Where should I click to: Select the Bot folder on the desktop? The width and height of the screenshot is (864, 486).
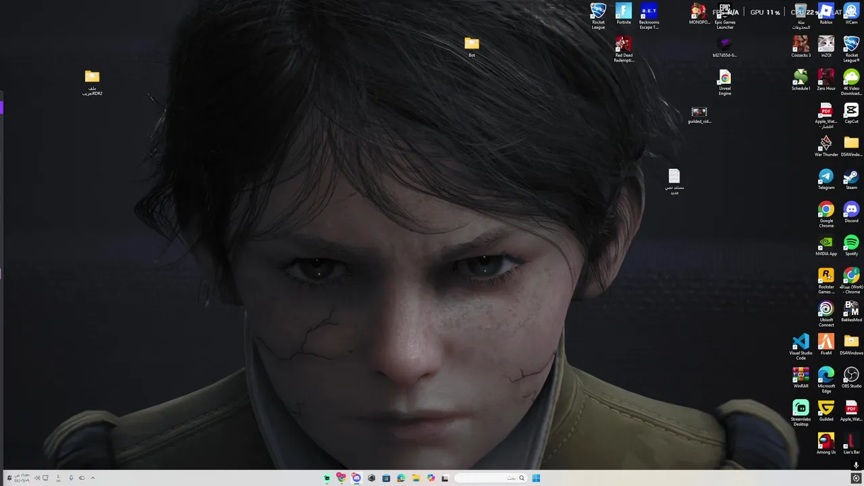(x=471, y=47)
